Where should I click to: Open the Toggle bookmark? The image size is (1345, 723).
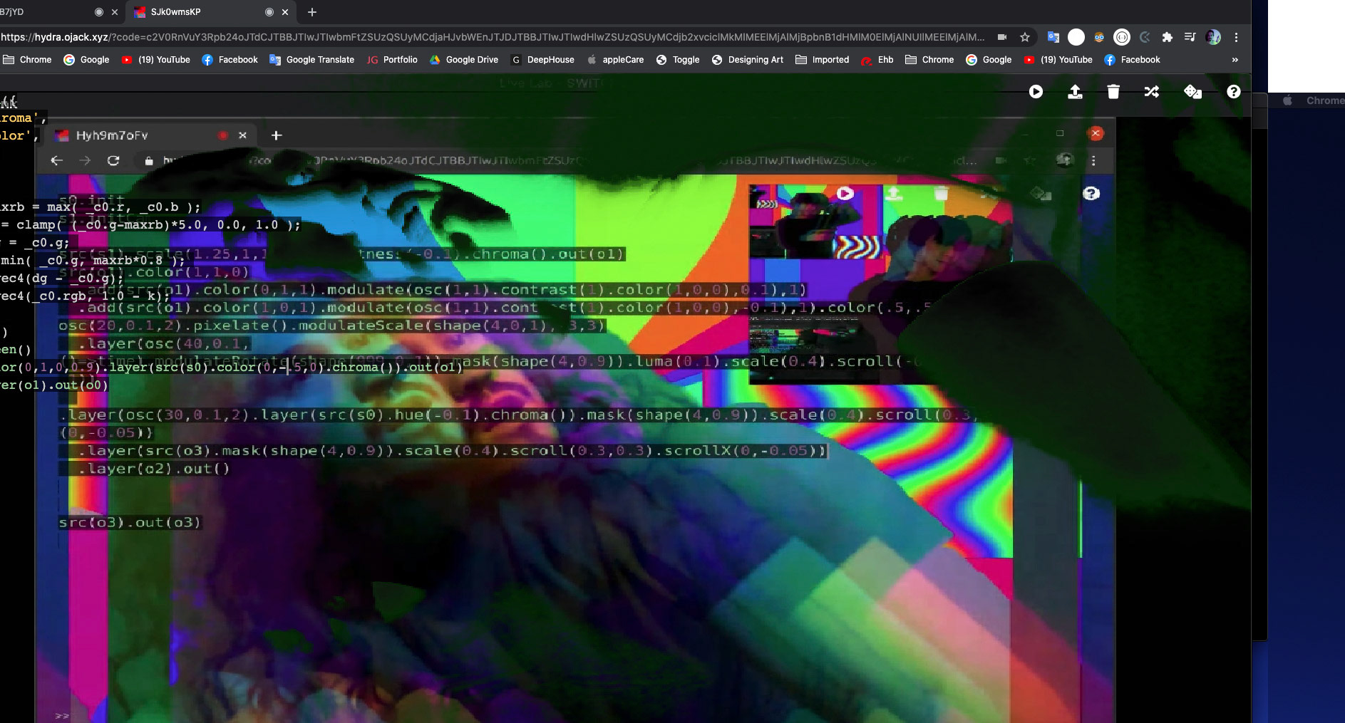point(678,60)
